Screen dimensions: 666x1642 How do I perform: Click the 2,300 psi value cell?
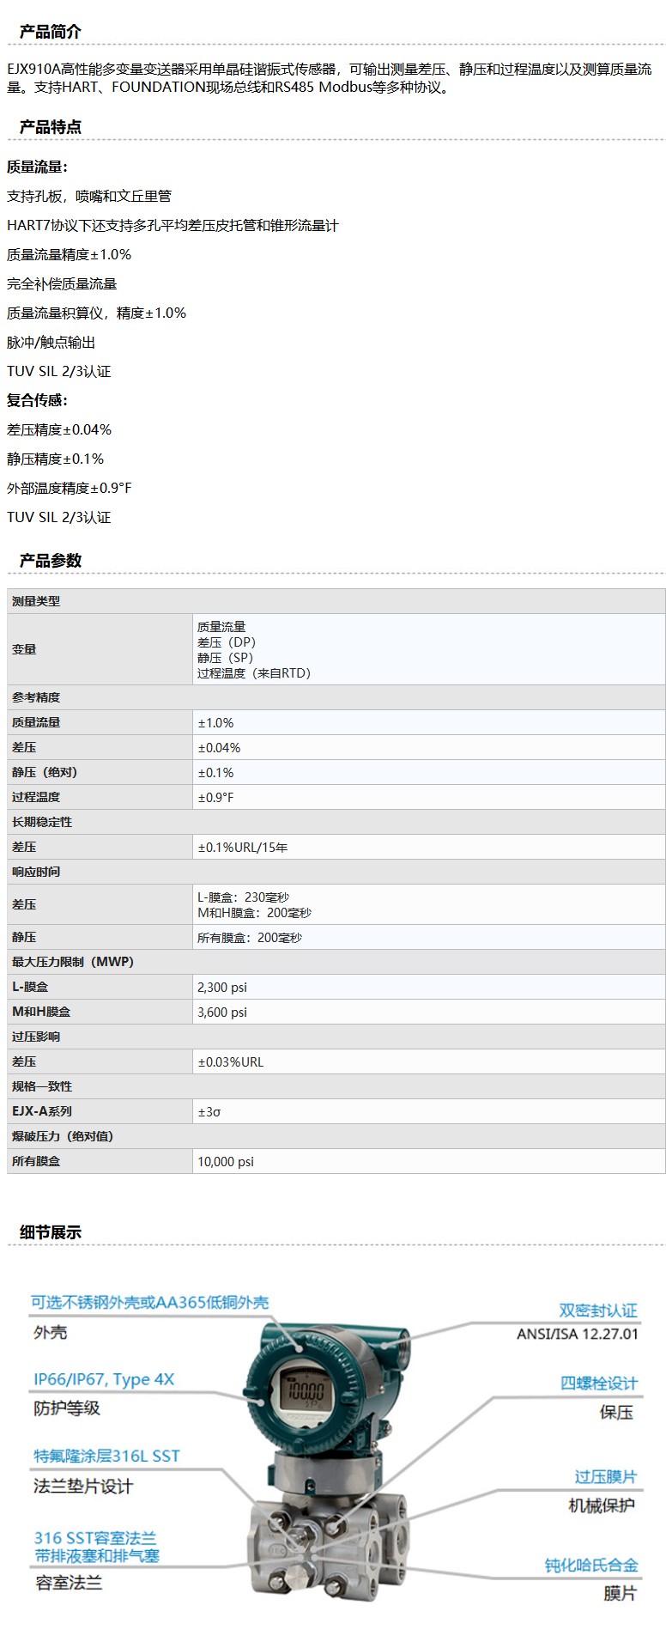[x=428, y=987]
